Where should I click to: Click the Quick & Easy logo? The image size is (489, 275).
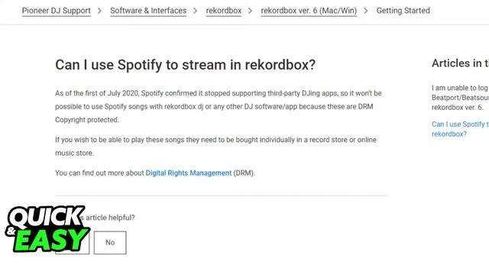click(x=47, y=228)
